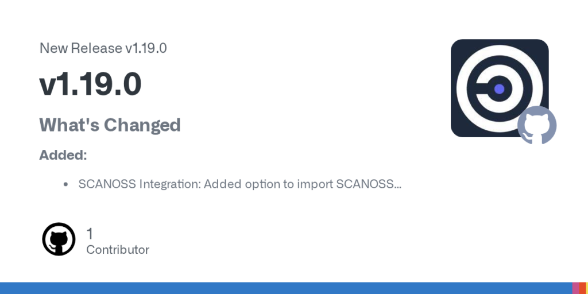Click the contributor count number 1
This screenshot has height=294, width=588.
tap(90, 233)
